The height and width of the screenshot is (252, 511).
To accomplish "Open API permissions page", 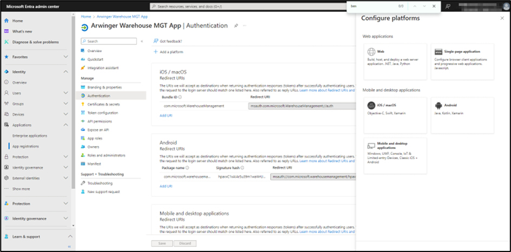I will click(x=99, y=121).
